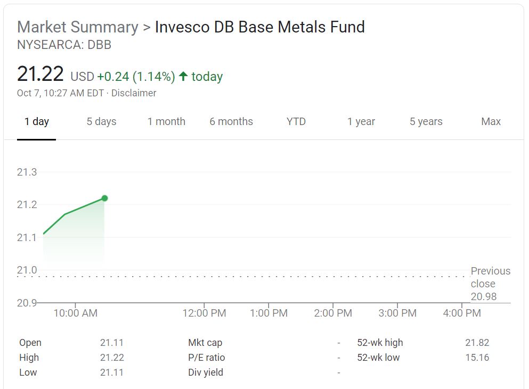The image size is (529, 389).
Task: Click the Div yield label
Action: coord(206,372)
